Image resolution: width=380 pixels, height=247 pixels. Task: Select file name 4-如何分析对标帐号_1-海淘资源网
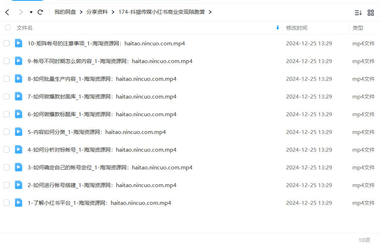click(x=102, y=150)
